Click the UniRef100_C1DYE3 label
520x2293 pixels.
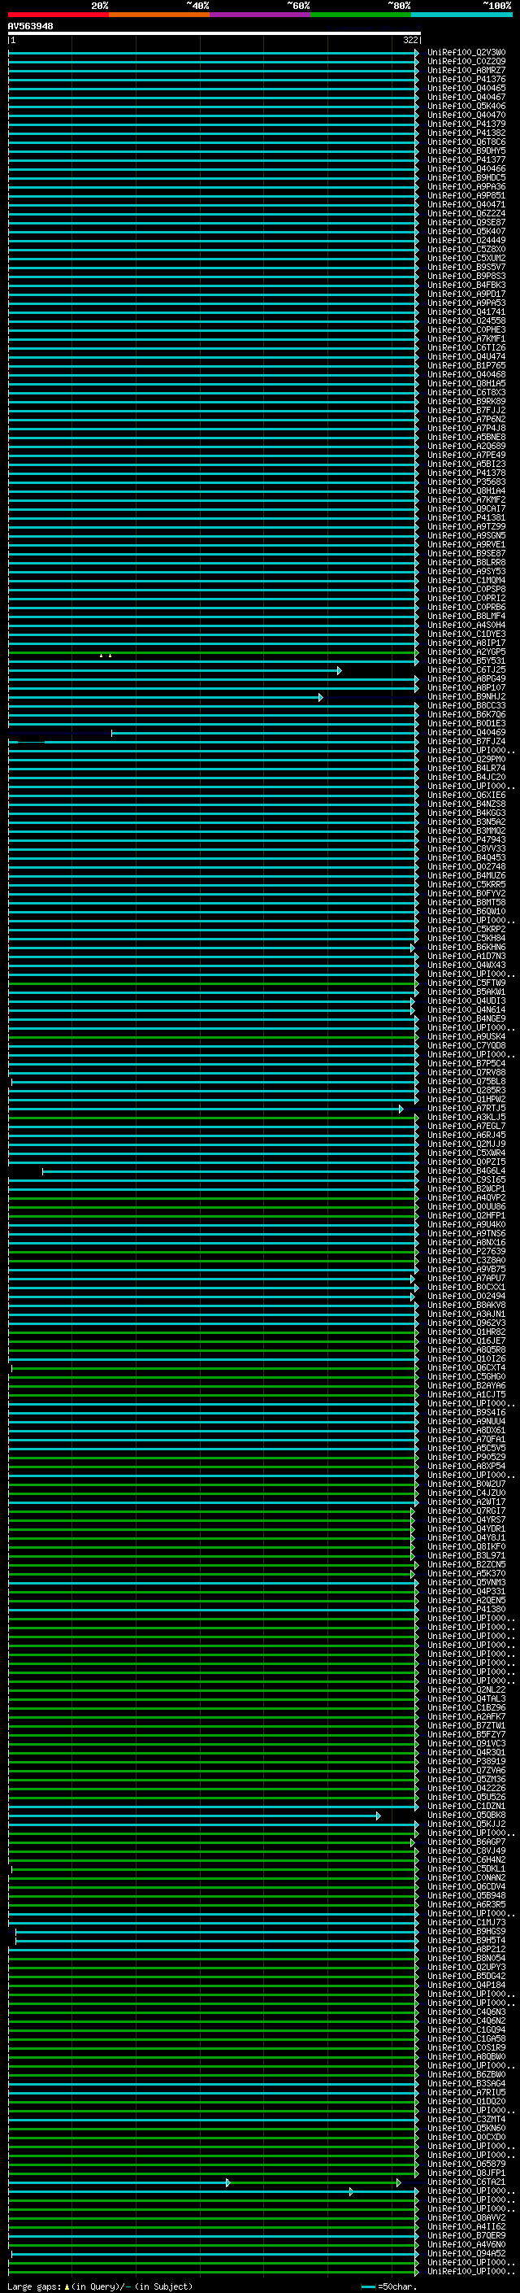pyautogui.click(x=466, y=634)
